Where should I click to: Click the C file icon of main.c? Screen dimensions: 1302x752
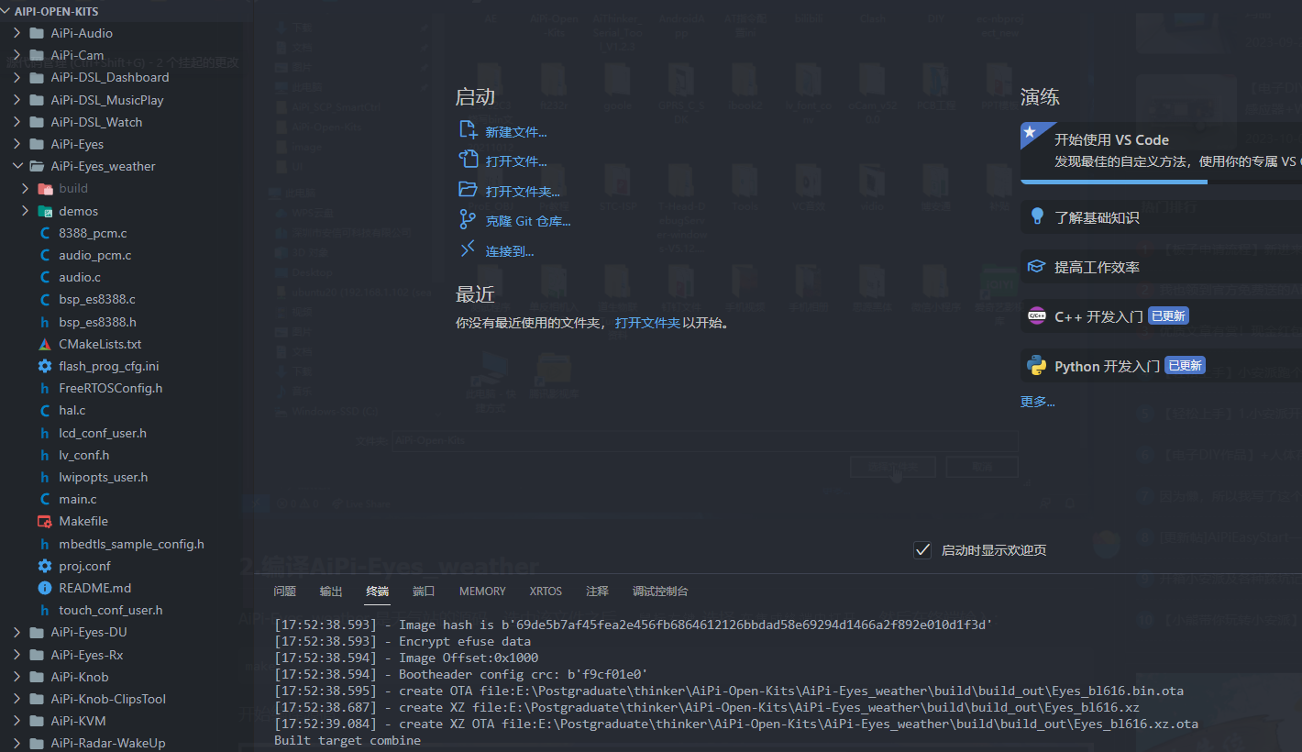(x=45, y=499)
